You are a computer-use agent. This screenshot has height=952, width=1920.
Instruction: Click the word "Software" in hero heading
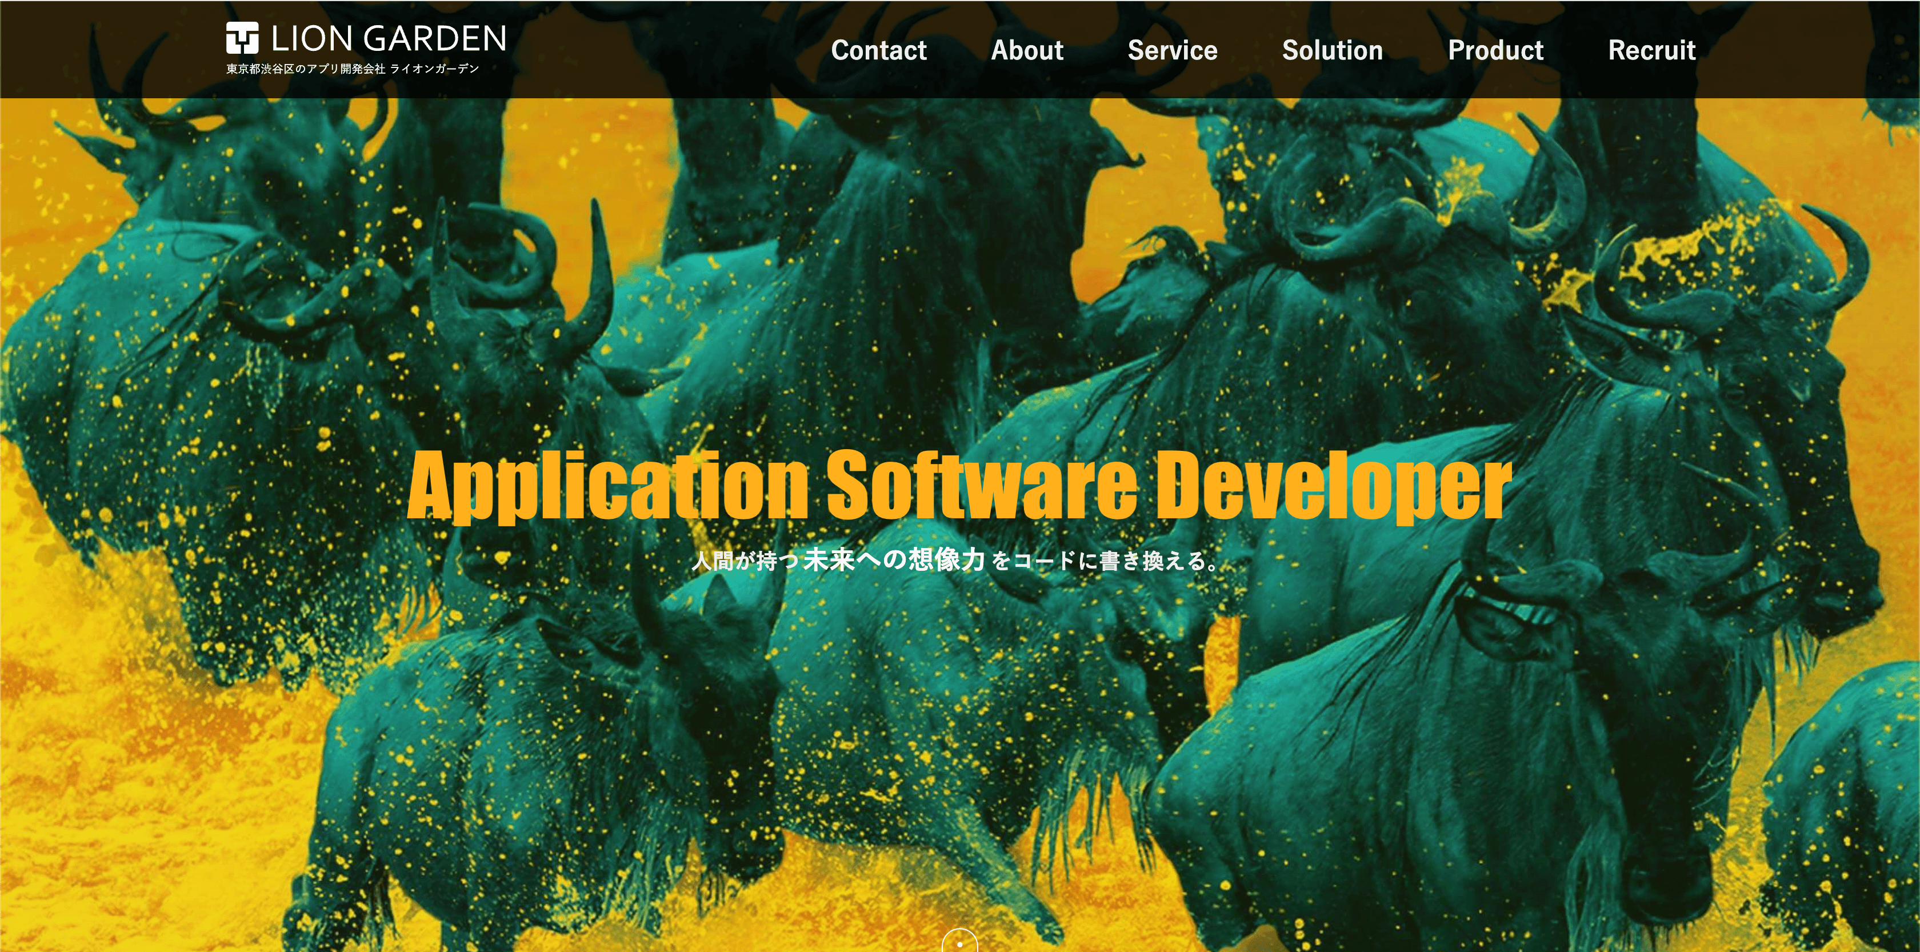[982, 485]
